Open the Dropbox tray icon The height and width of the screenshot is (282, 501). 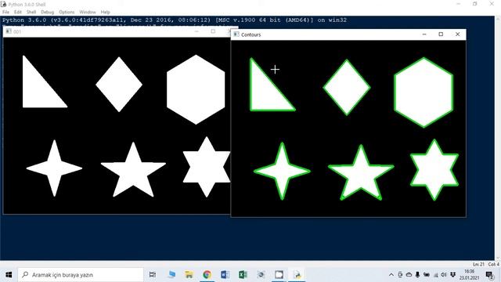[x=452, y=275]
